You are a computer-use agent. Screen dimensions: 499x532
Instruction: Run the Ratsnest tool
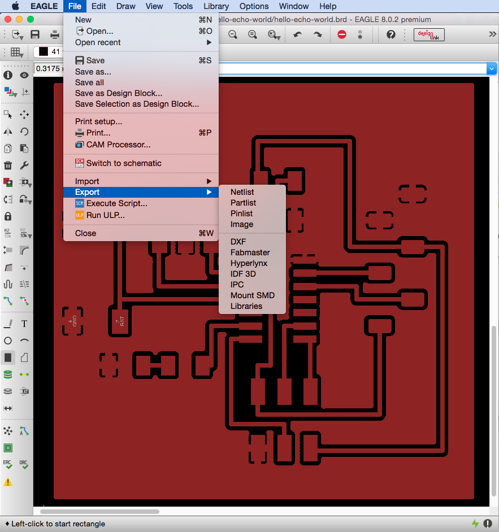click(8, 431)
